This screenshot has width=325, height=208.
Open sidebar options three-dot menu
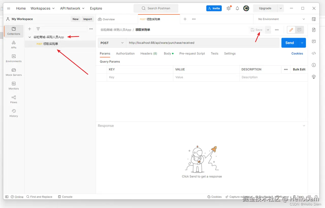pos(91,29)
